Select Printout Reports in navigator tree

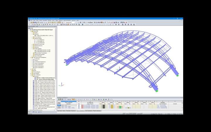[x=37, y=72]
